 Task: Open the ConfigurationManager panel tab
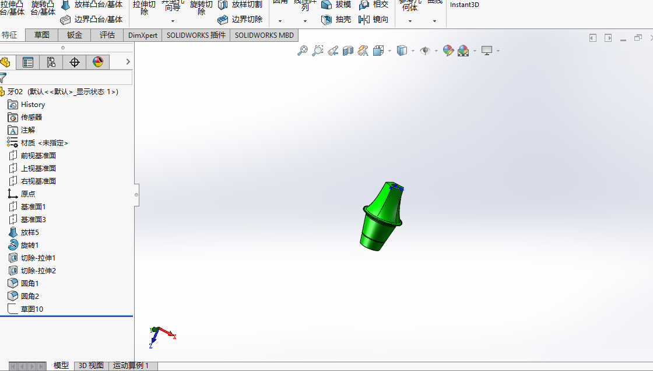[51, 62]
